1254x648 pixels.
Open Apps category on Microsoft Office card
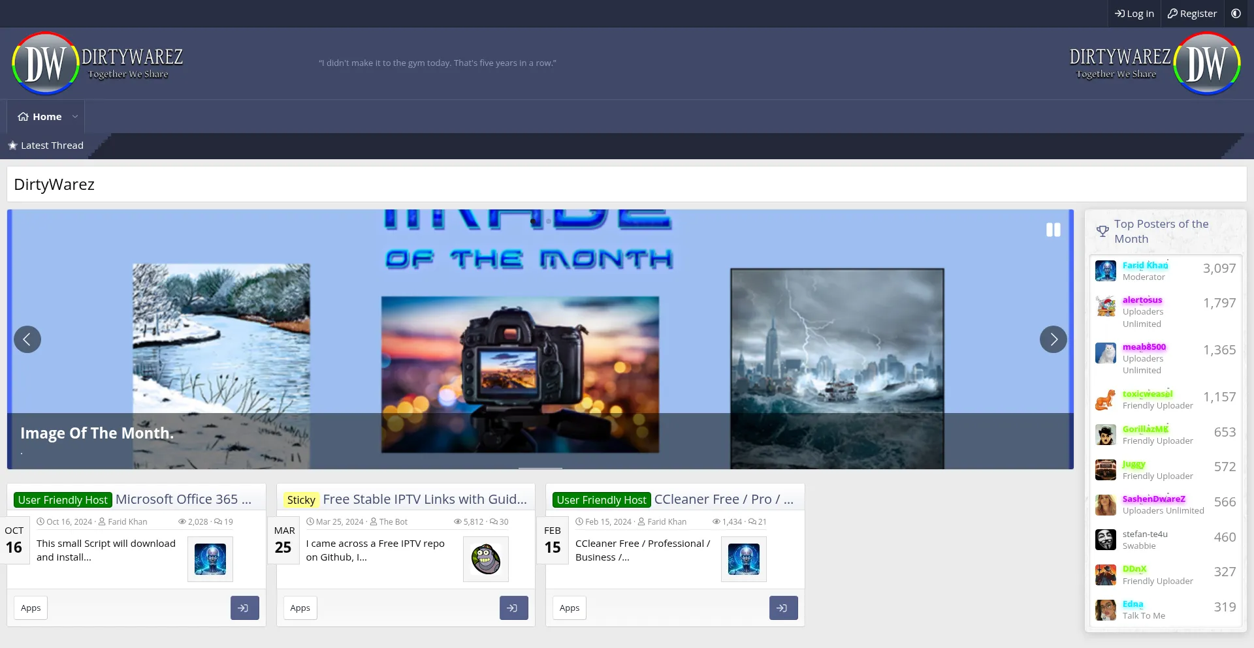click(31, 608)
